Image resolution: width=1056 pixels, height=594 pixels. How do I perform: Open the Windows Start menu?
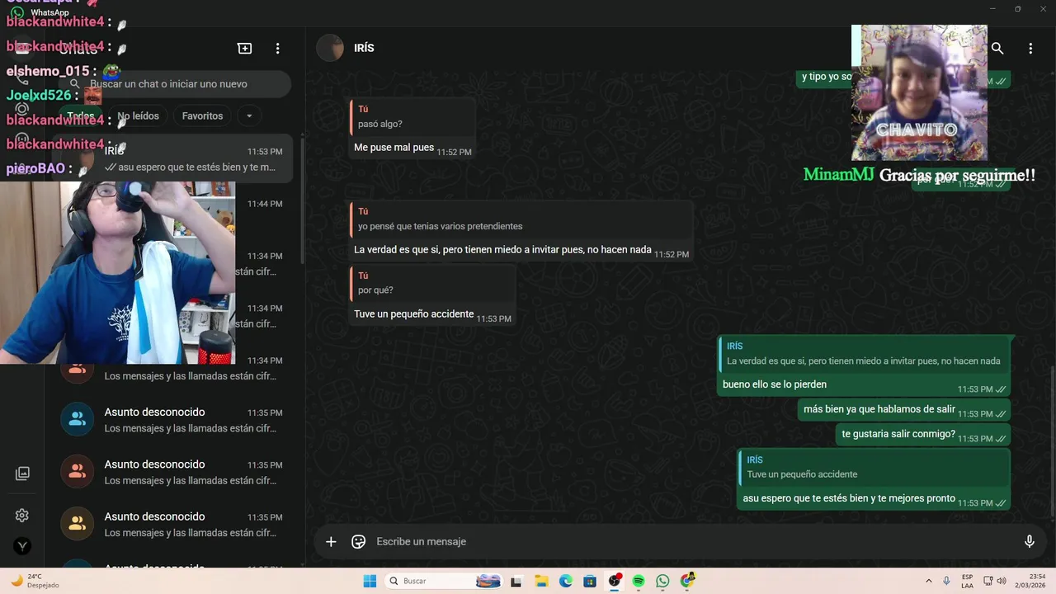click(x=370, y=581)
